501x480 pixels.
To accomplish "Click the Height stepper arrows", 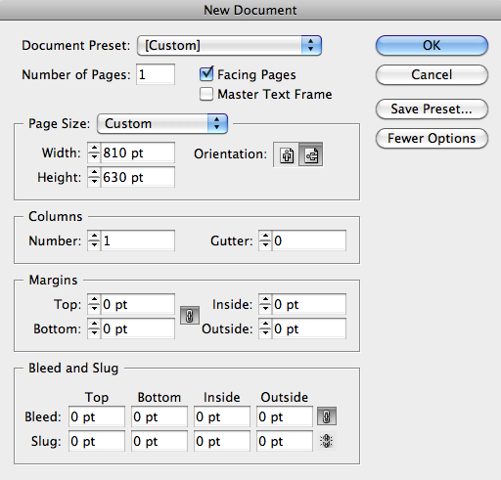I will pos(94,177).
